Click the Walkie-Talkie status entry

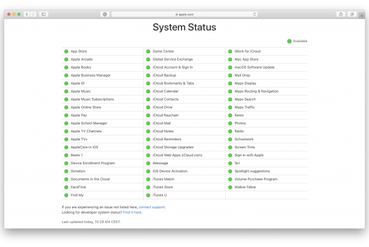tap(244, 187)
